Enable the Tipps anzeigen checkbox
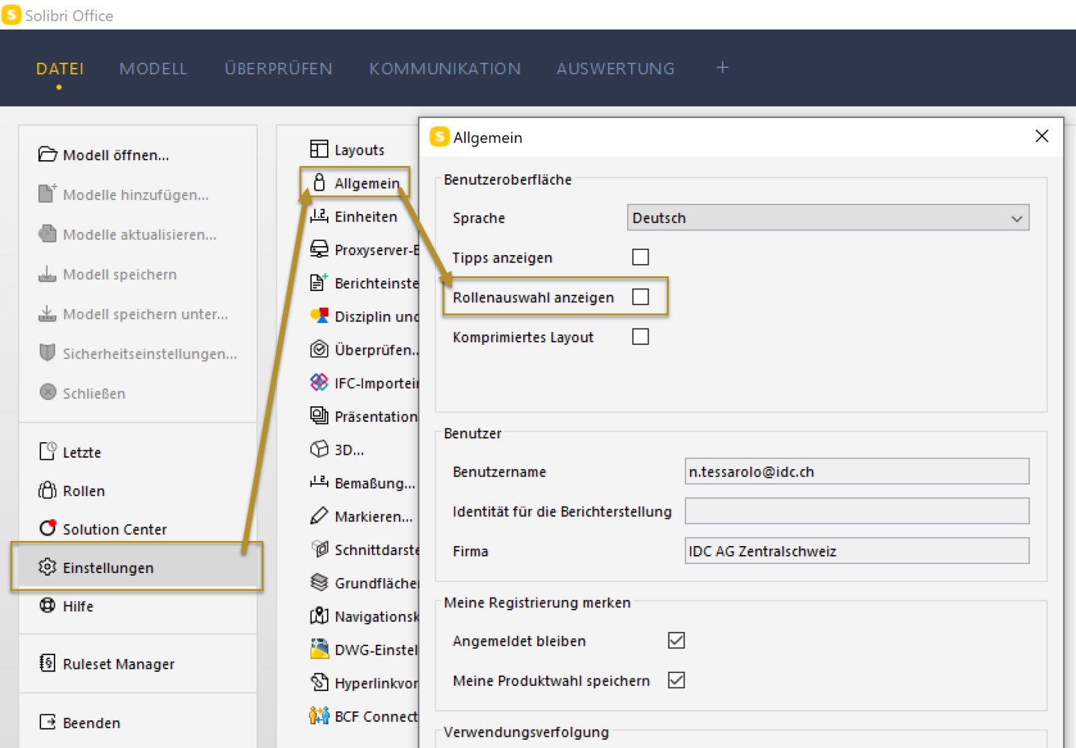This screenshot has width=1076, height=748. (641, 257)
